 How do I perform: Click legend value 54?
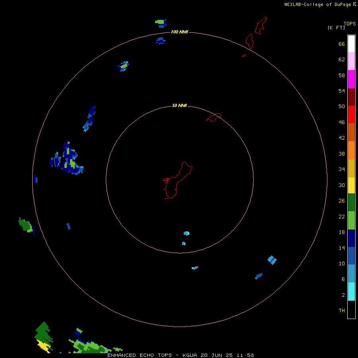point(342,91)
